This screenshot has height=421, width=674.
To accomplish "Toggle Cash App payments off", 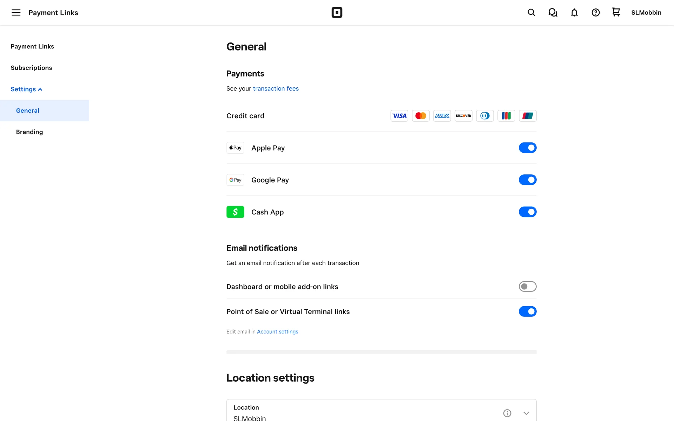I will click(527, 212).
